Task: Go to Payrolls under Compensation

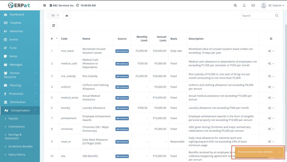Action: point(13,119)
